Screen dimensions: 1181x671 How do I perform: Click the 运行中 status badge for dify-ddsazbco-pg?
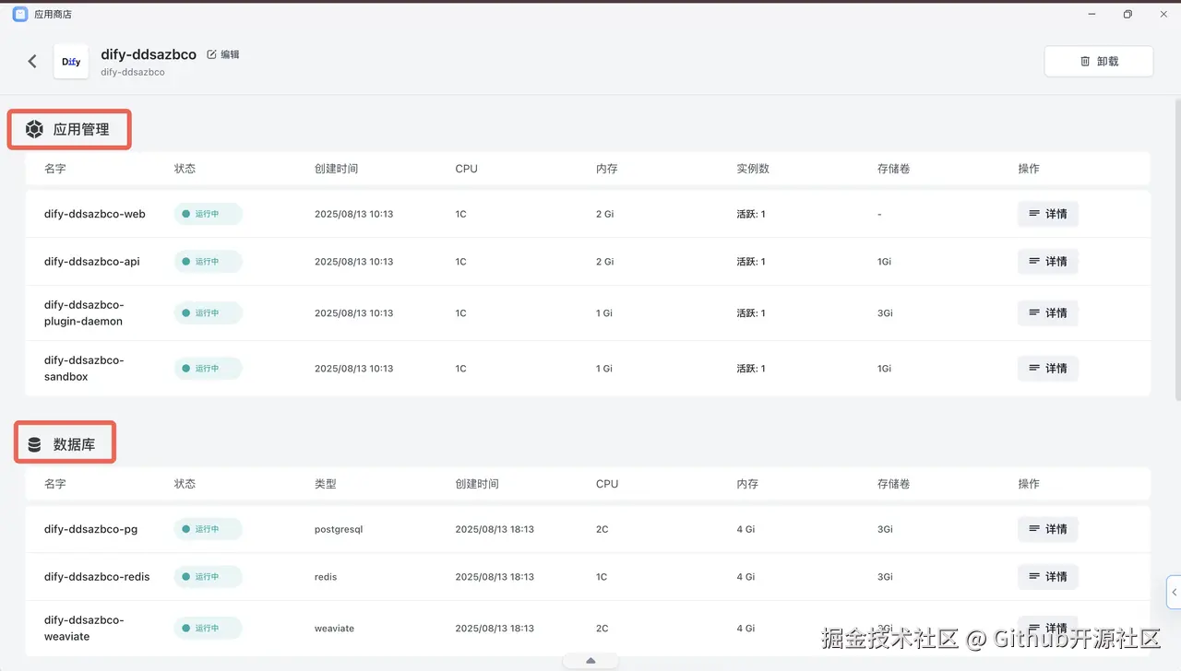pos(208,529)
